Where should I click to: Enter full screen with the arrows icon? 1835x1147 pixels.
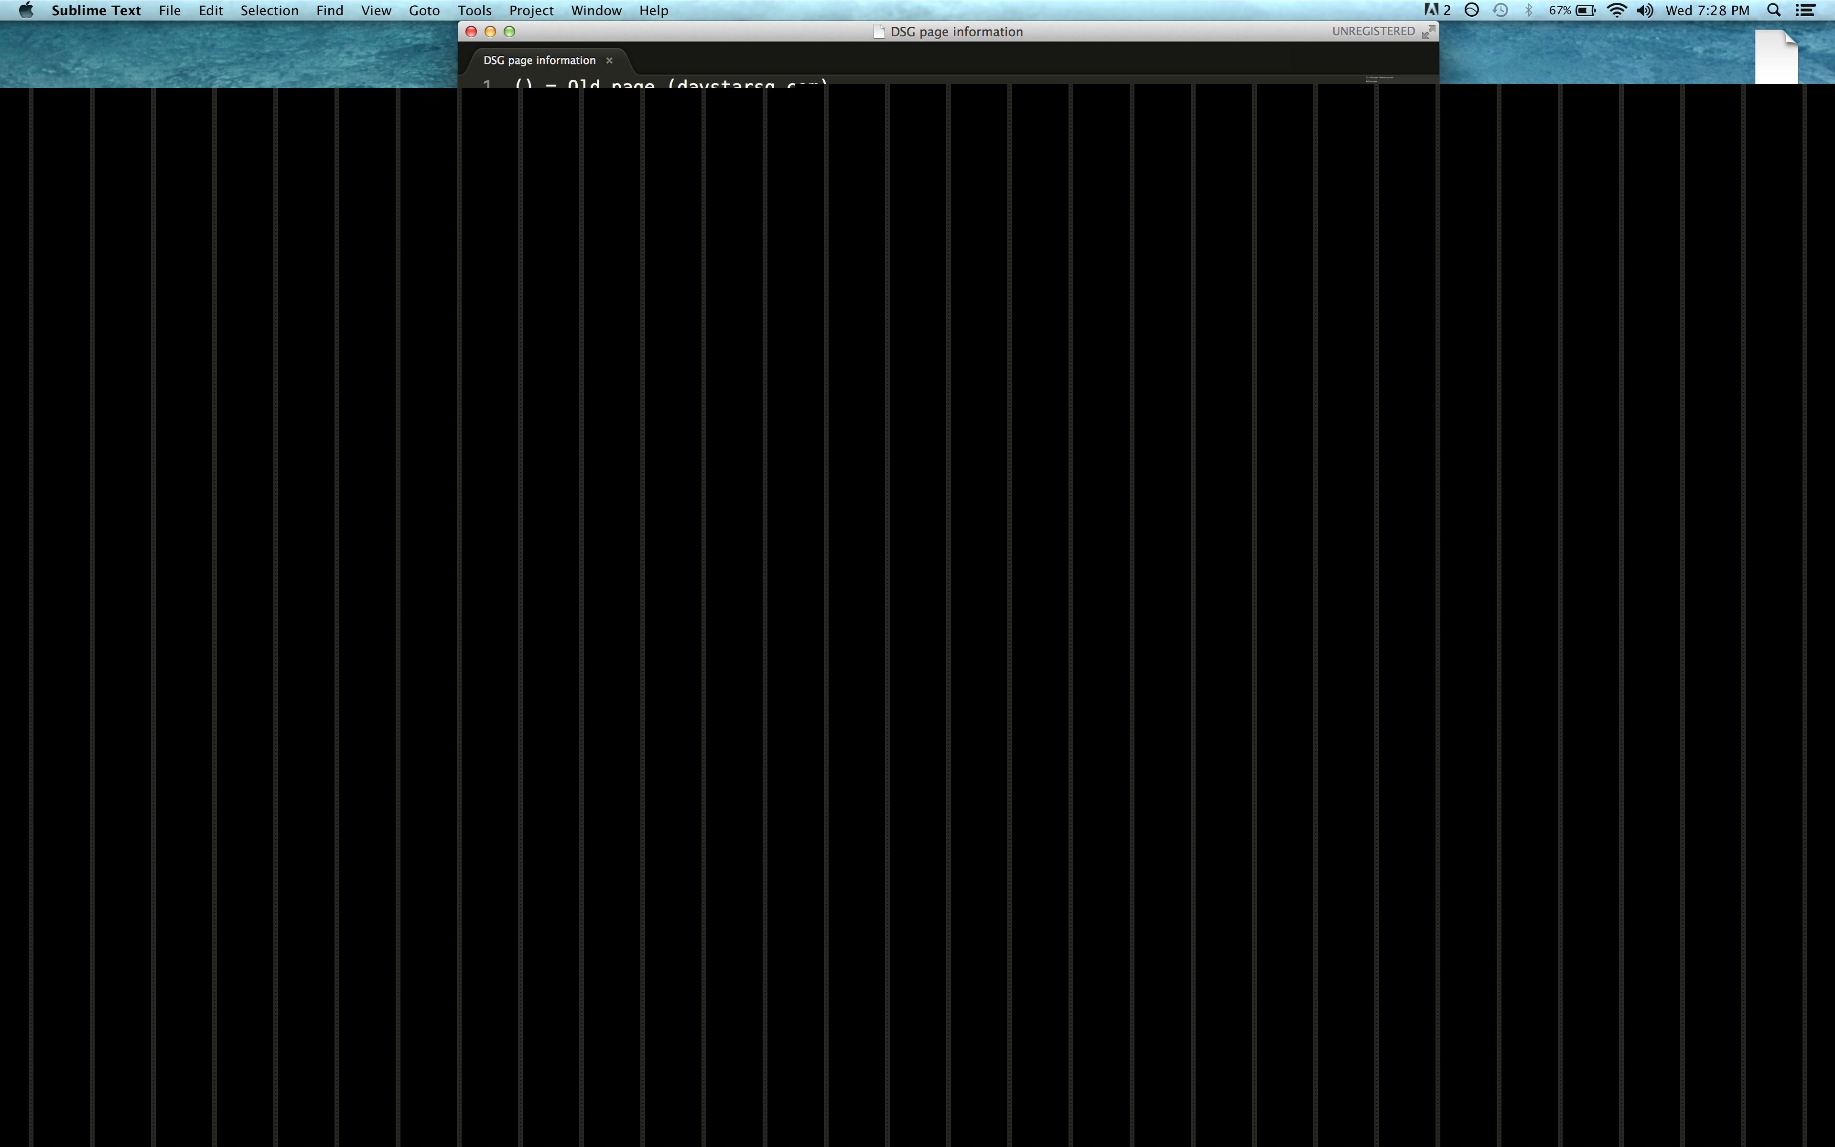click(1428, 32)
